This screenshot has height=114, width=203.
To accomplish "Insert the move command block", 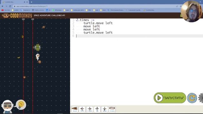I will coord(75,109).
